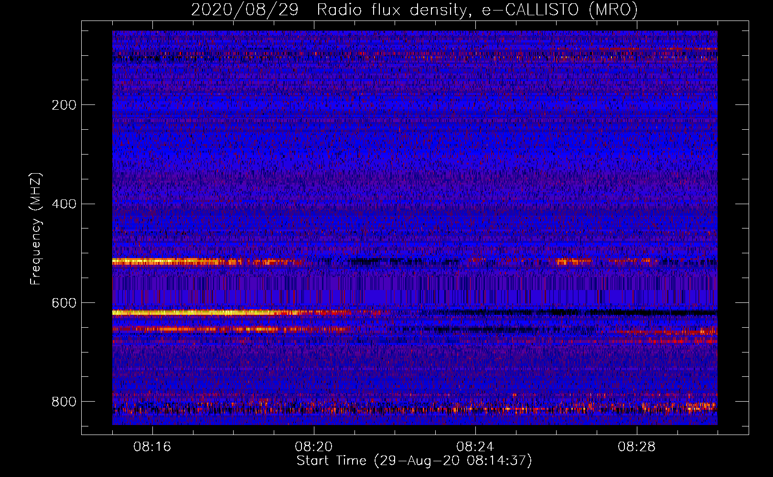Click the 'Start Time (29-Aug-20 08:14:37)' label

tap(414, 461)
